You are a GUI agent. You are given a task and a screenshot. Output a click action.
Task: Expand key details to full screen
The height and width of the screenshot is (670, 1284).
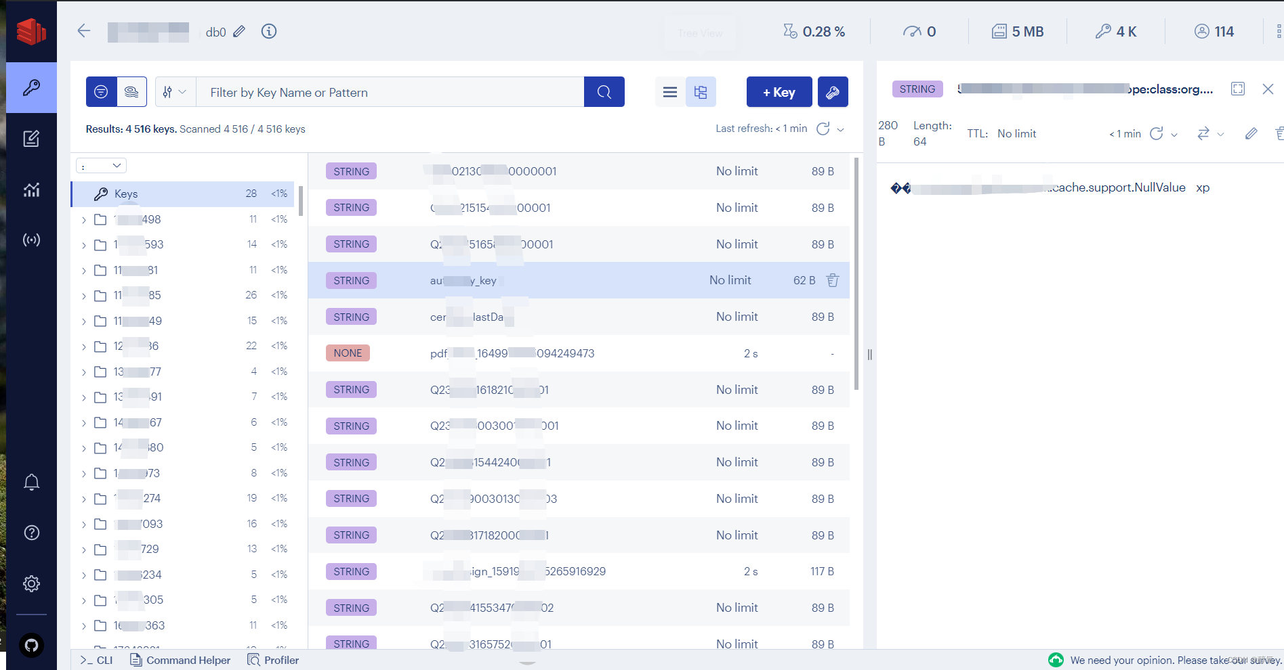[x=1238, y=89]
